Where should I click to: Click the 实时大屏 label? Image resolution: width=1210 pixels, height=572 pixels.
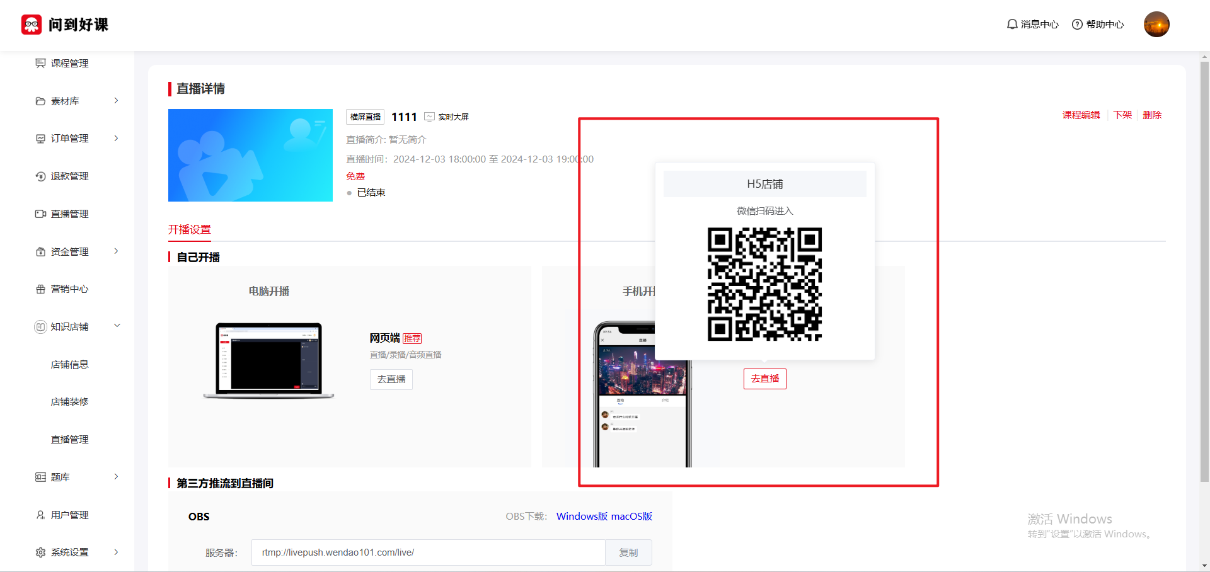[454, 117]
